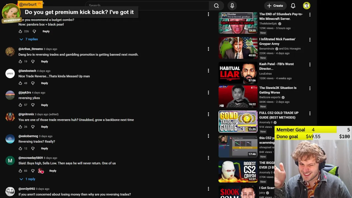Open @landostech channel link

tap(27, 71)
